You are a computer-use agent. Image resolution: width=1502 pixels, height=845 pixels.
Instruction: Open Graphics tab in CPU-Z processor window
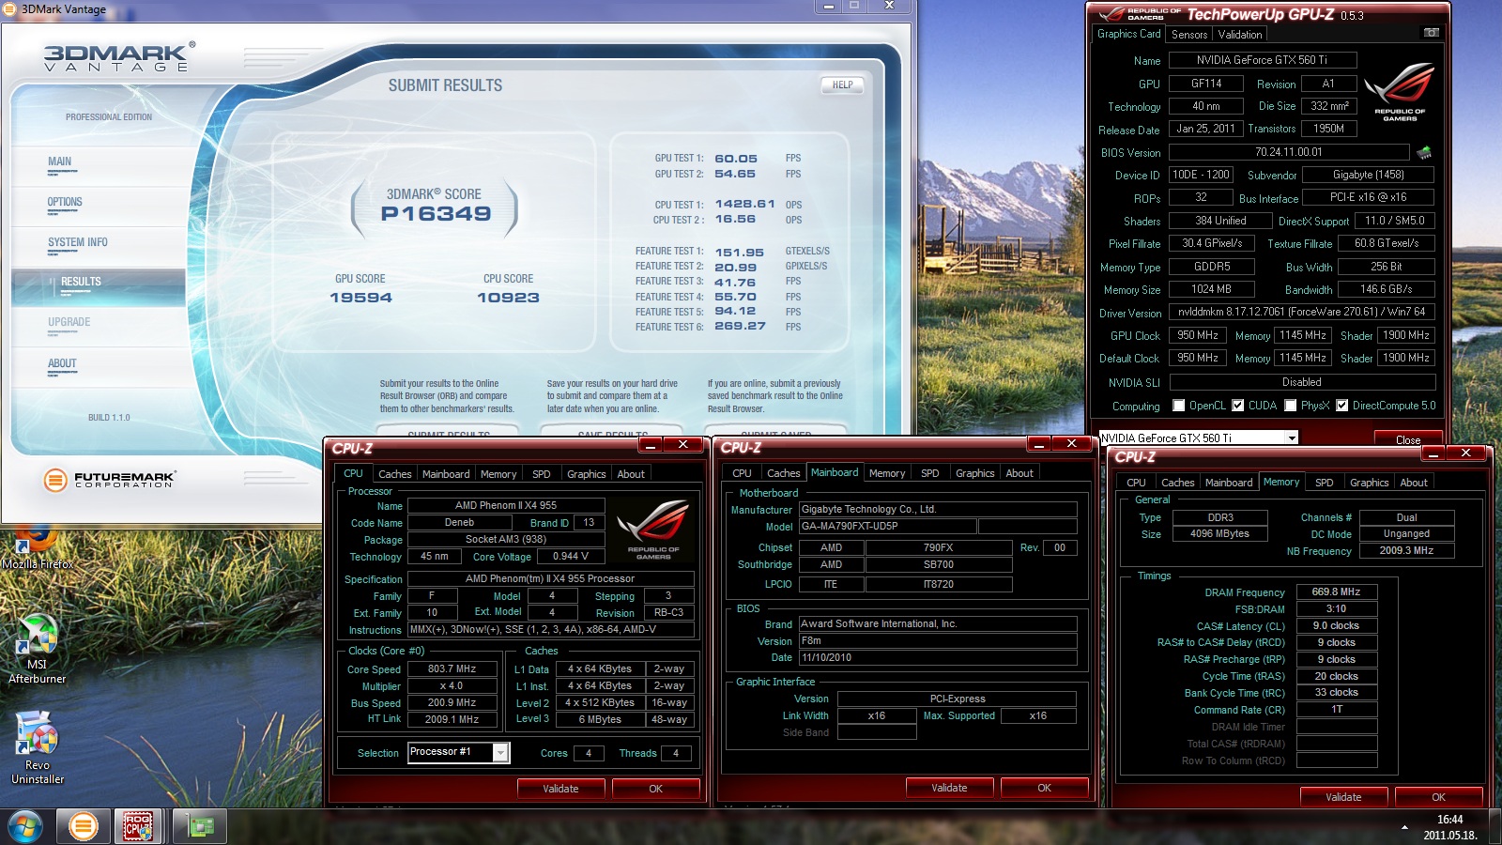click(x=587, y=474)
